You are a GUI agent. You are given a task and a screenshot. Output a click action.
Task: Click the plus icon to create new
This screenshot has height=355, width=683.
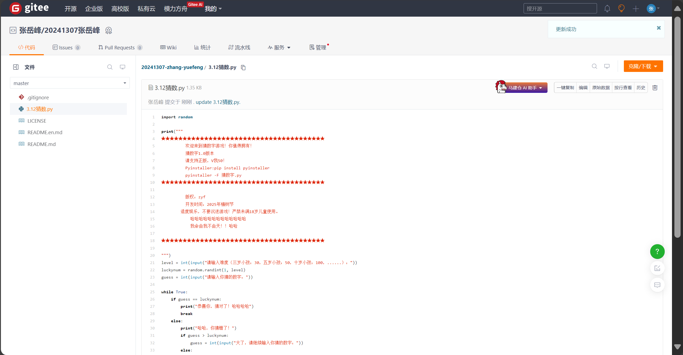coord(636,9)
